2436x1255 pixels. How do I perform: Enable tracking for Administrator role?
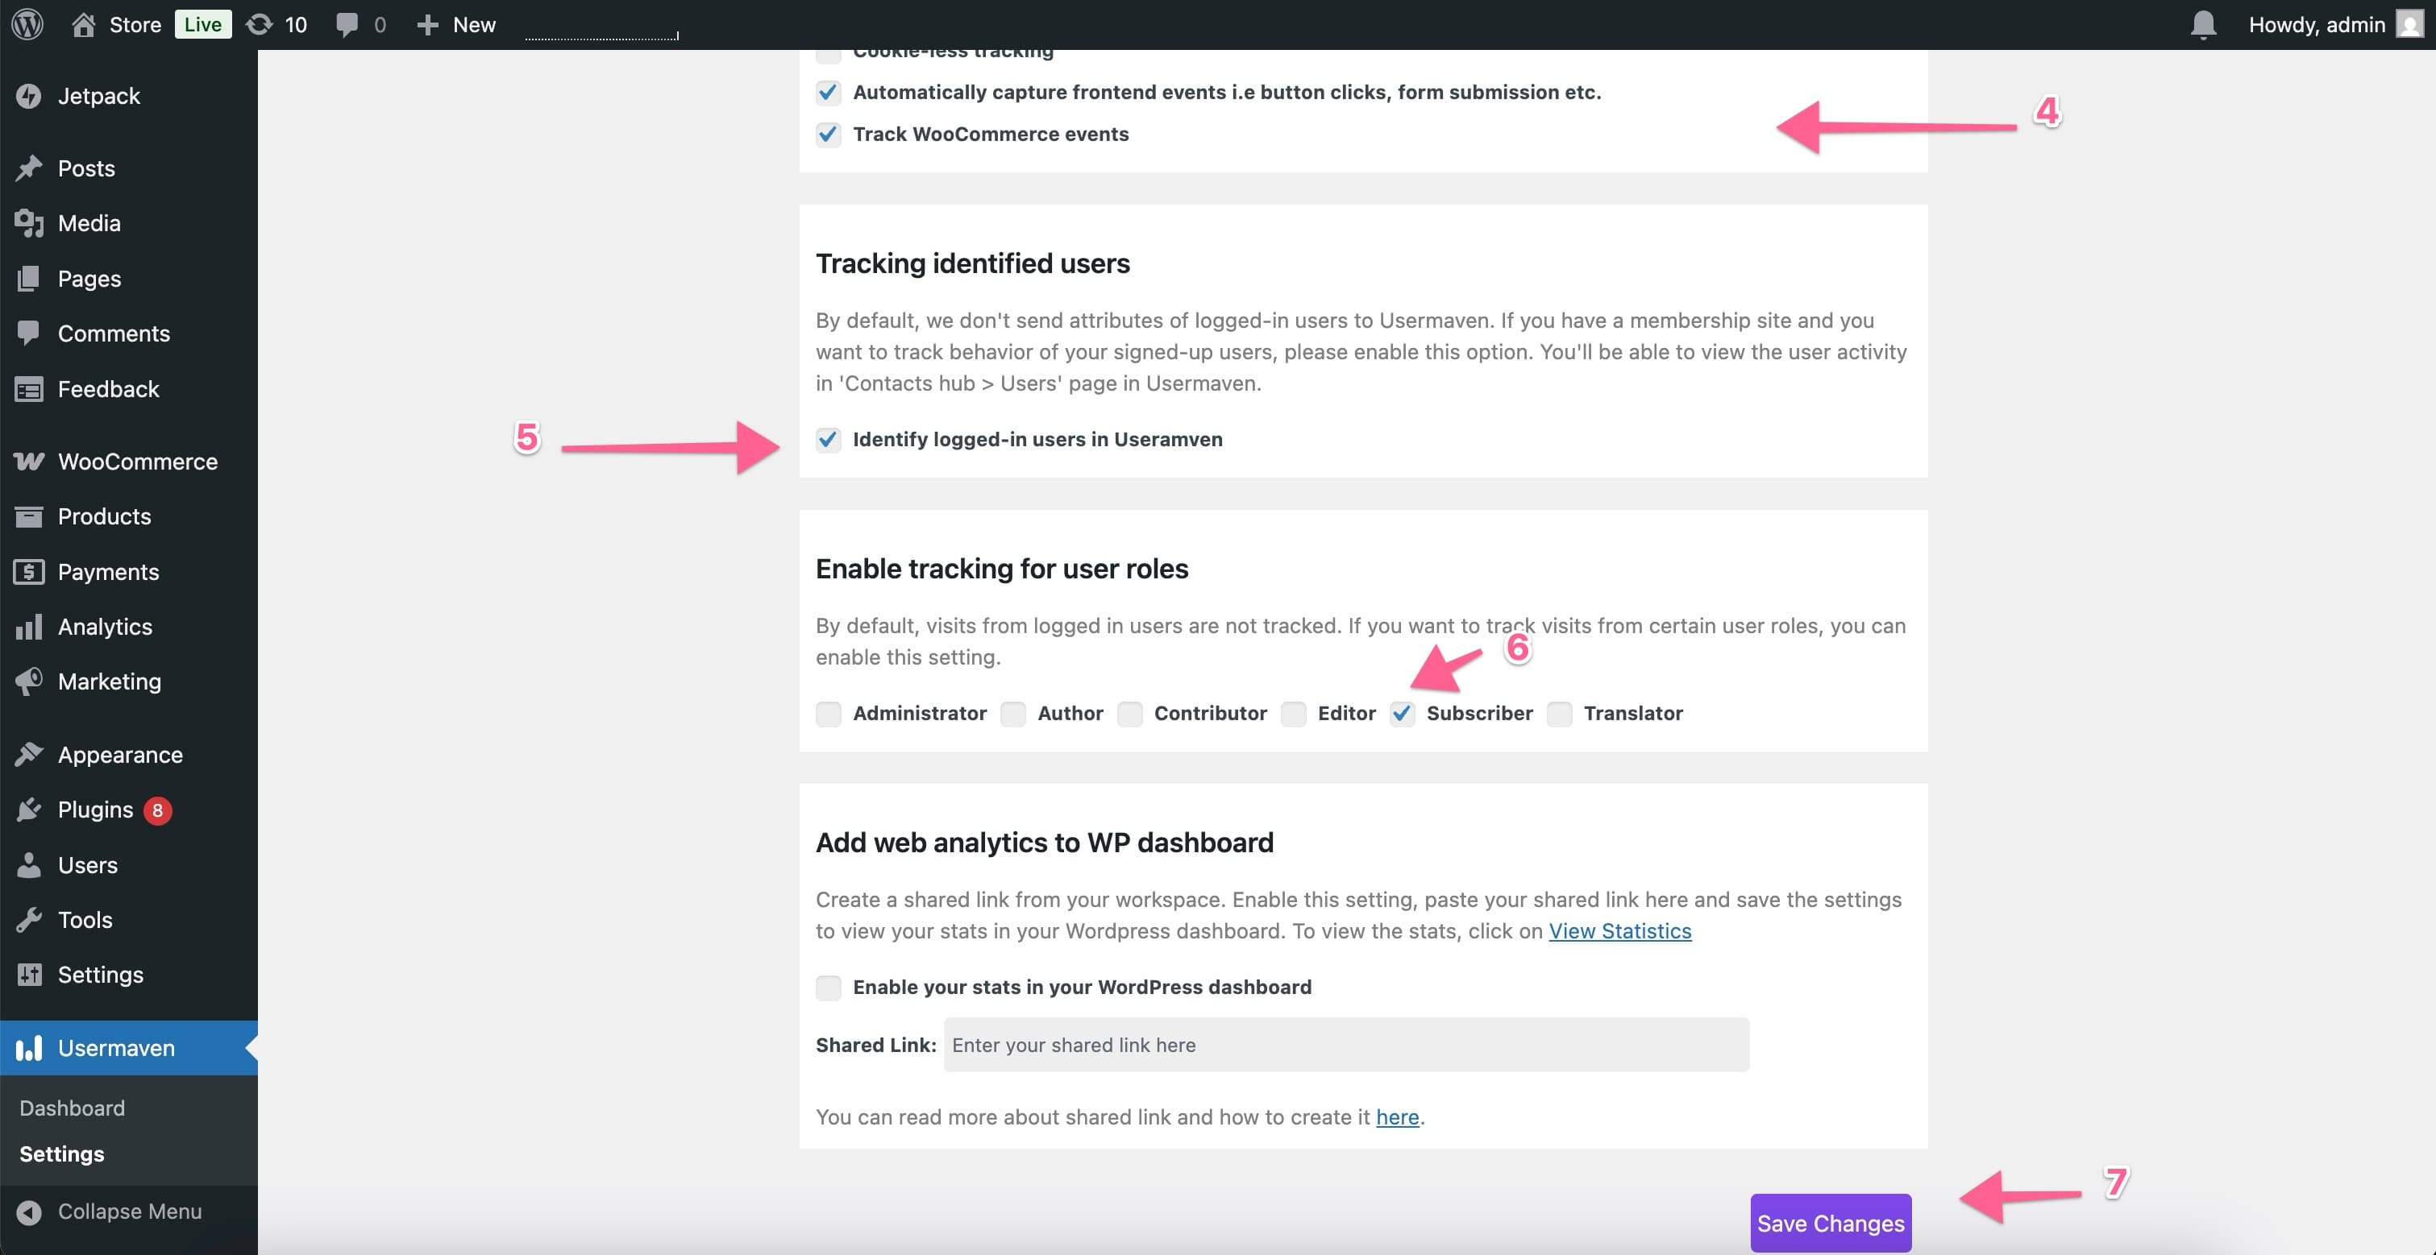coord(829,714)
